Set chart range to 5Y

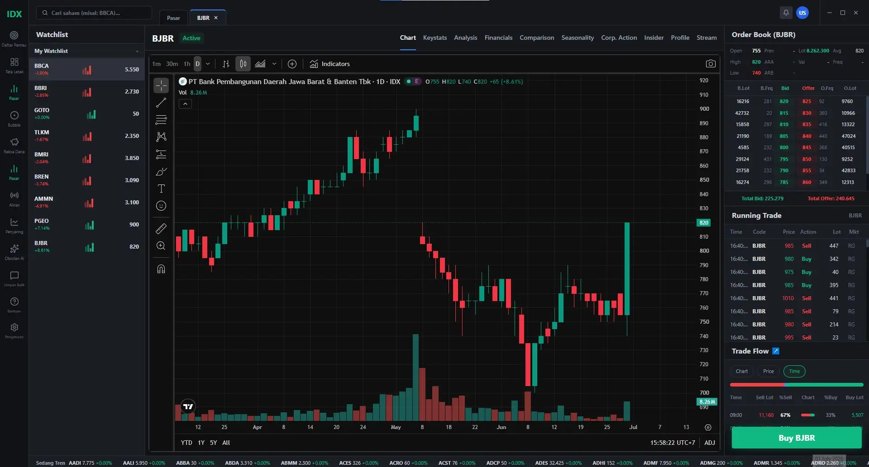213,443
